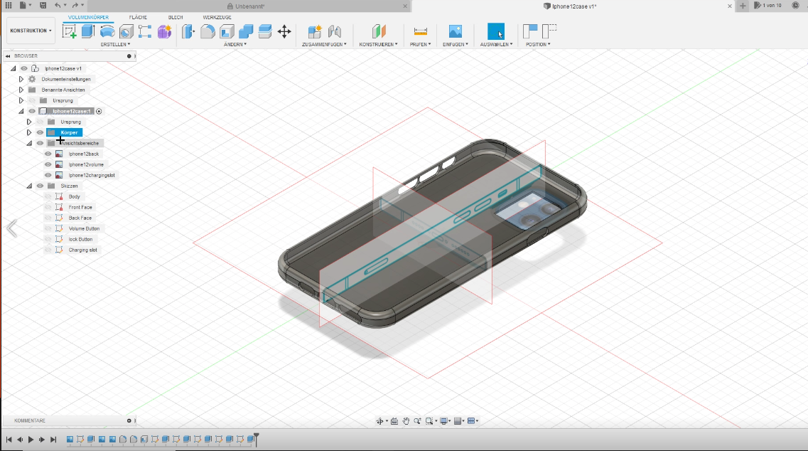Image resolution: width=808 pixels, height=451 pixels.
Task: Select the Create Sketch tool
Action: tap(69, 31)
